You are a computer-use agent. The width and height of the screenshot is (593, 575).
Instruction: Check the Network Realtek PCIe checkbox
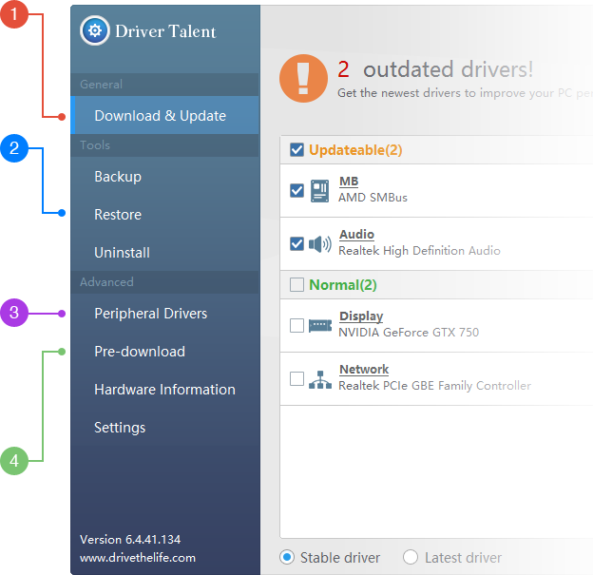coord(296,378)
